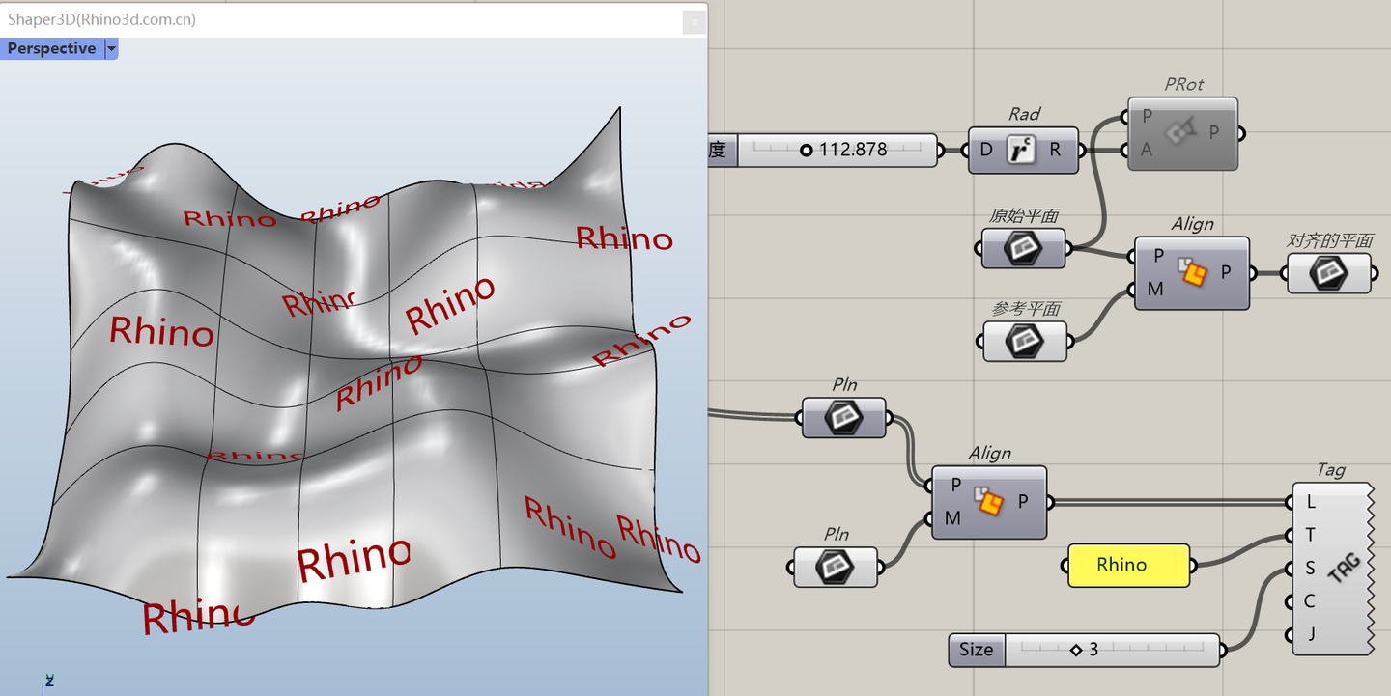Click the 参考平面 plane parameter icon
The width and height of the screenshot is (1391, 696).
tap(1025, 341)
